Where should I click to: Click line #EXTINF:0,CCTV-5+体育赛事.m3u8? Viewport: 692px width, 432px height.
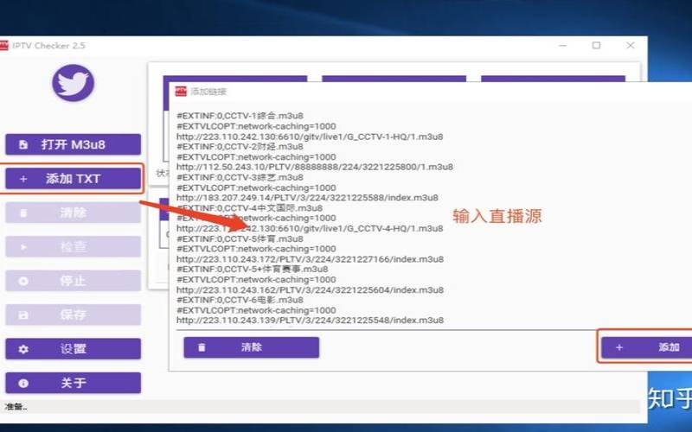point(252,269)
